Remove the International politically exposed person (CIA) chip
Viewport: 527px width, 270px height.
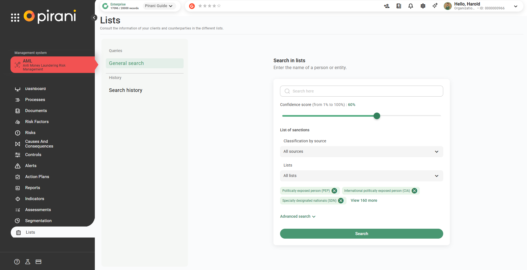(414, 191)
